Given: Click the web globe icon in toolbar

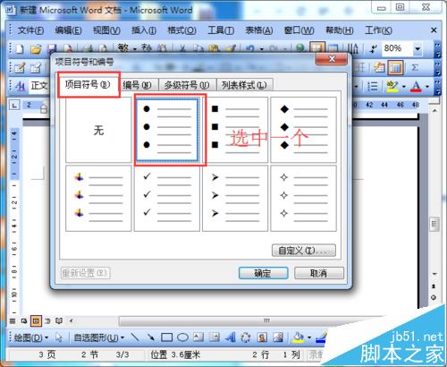Looking at the screenshot, I should coord(300,48).
